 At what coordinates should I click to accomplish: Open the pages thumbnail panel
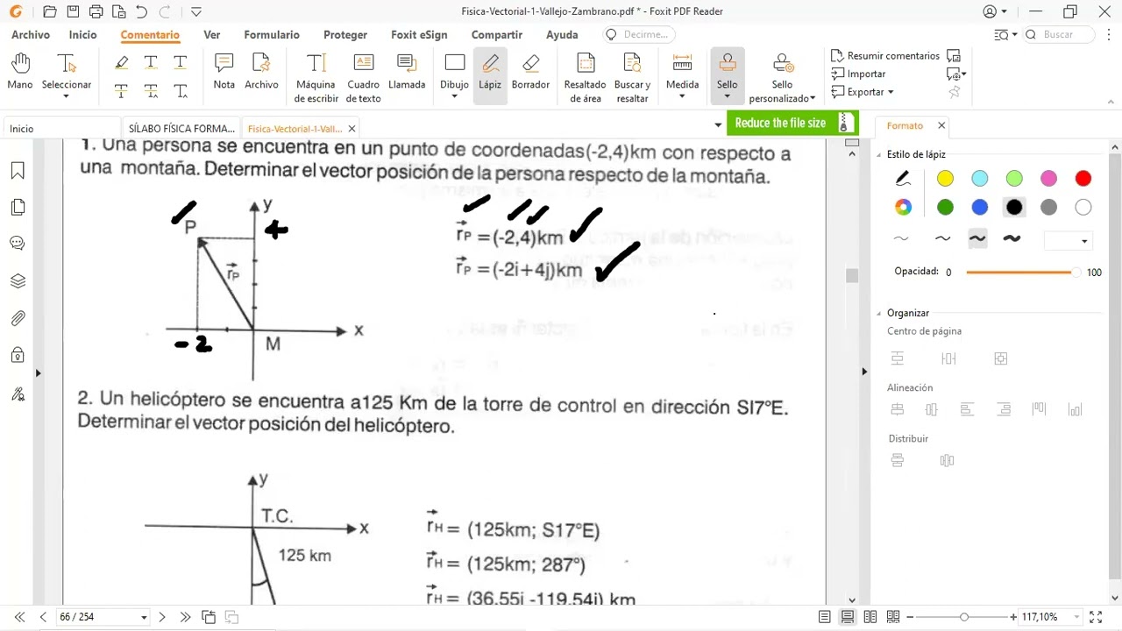point(18,207)
